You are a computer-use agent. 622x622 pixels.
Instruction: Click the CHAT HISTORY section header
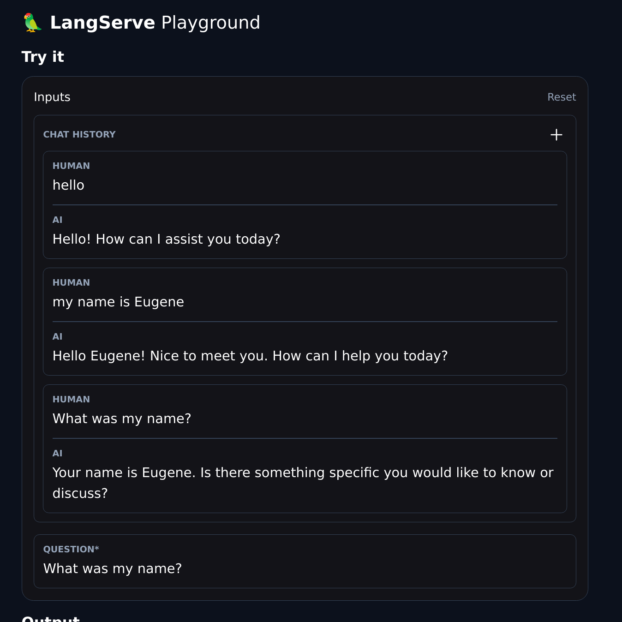tap(79, 134)
